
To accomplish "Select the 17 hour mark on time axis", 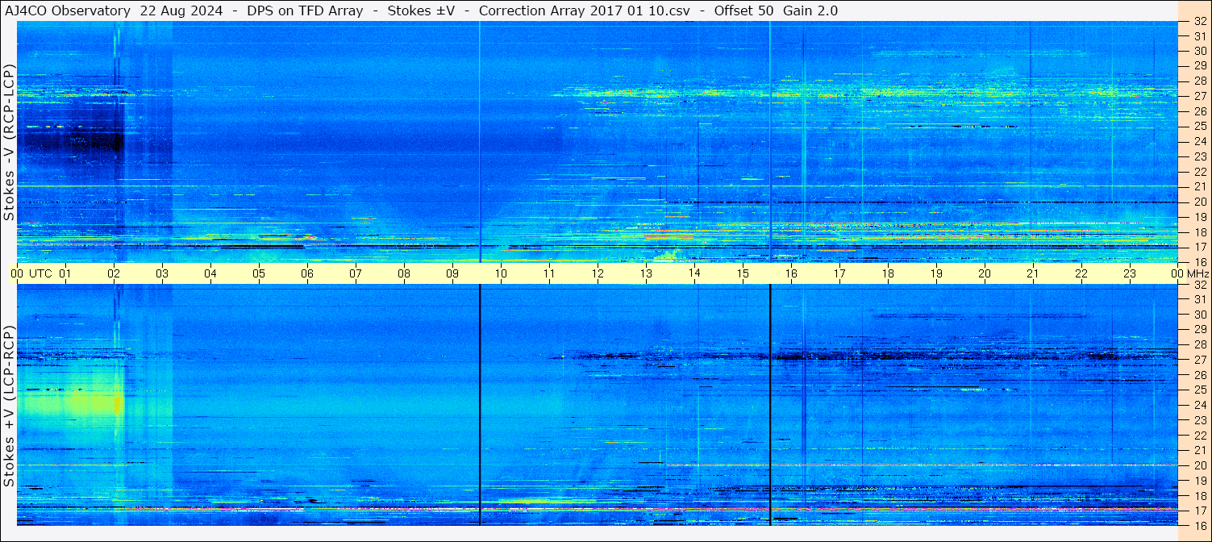I will pos(839,273).
